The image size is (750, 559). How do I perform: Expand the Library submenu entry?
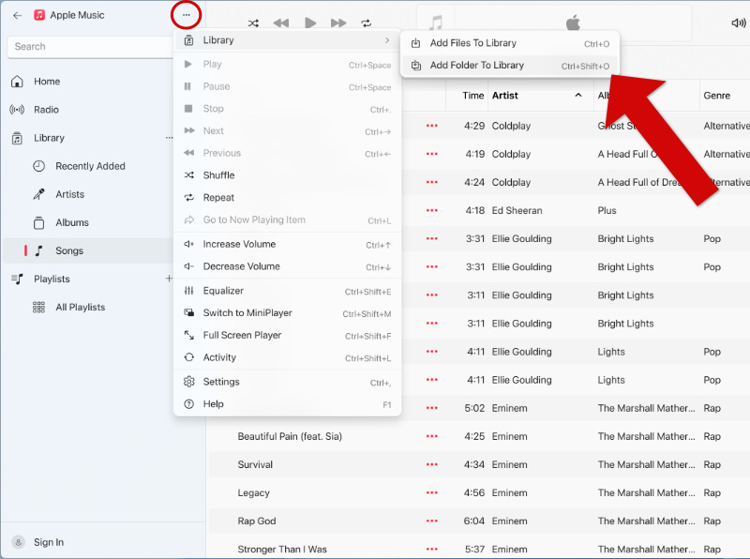pos(287,40)
